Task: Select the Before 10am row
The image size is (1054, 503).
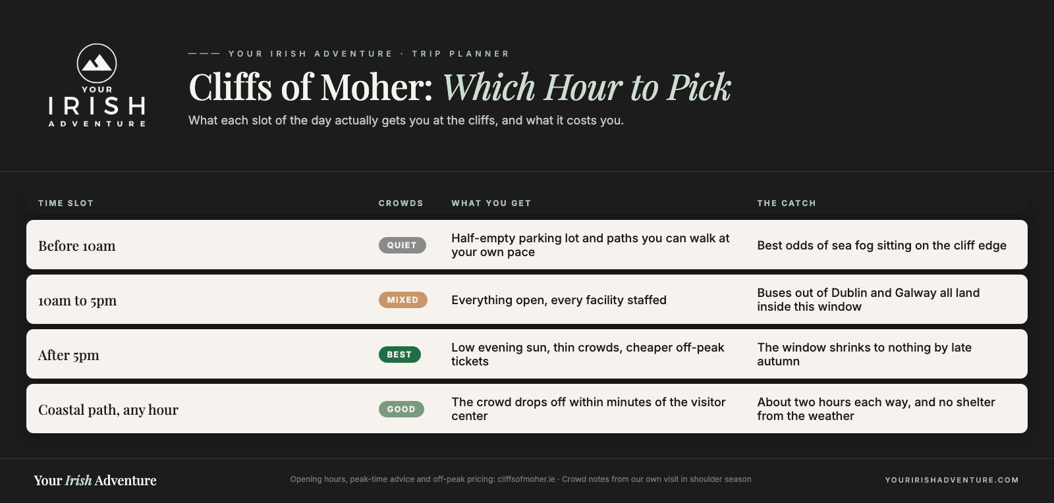Action: click(527, 245)
